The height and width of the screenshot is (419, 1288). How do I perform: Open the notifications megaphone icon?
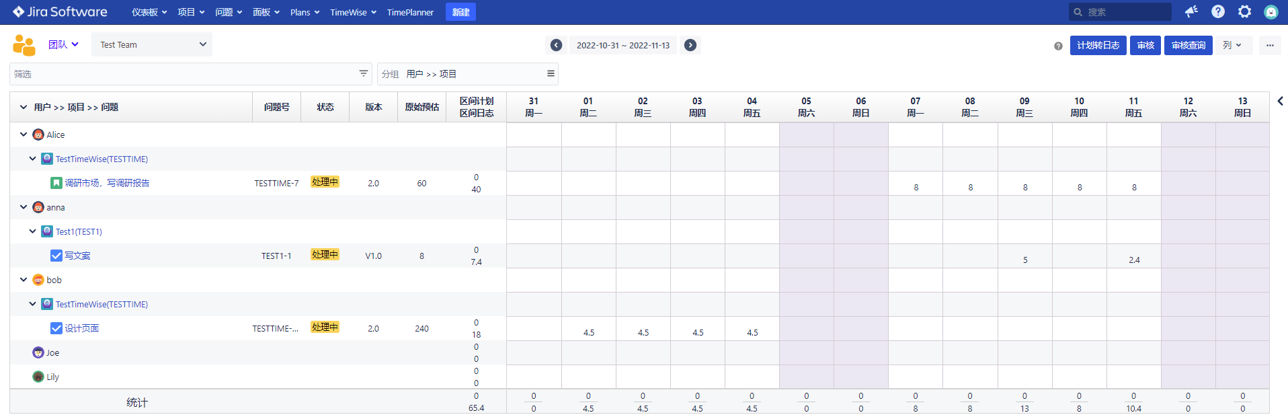click(1191, 11)
